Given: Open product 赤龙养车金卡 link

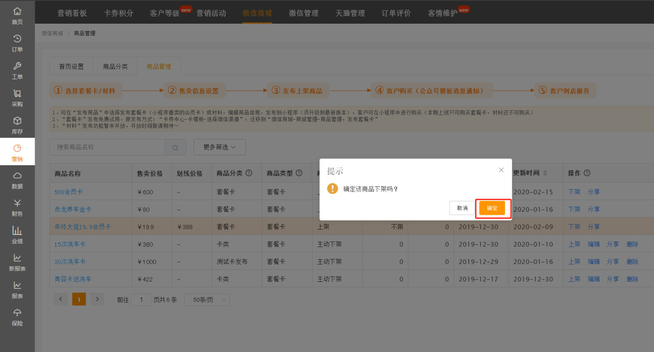Looking at the screenshot, I should (73, 210).
